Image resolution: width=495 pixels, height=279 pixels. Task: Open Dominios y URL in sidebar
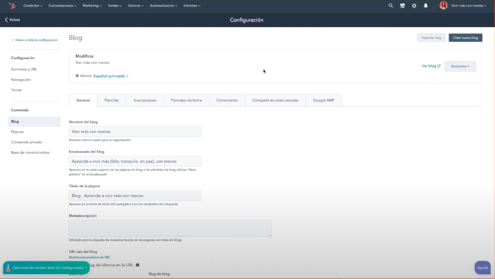pyautogui.click(x=24, y=69)
